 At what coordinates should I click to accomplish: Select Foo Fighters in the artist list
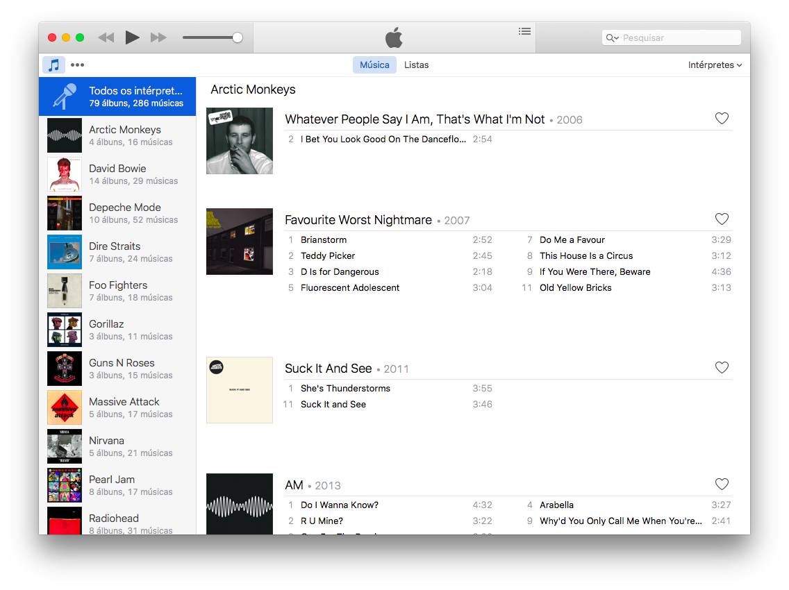[117, 291]
